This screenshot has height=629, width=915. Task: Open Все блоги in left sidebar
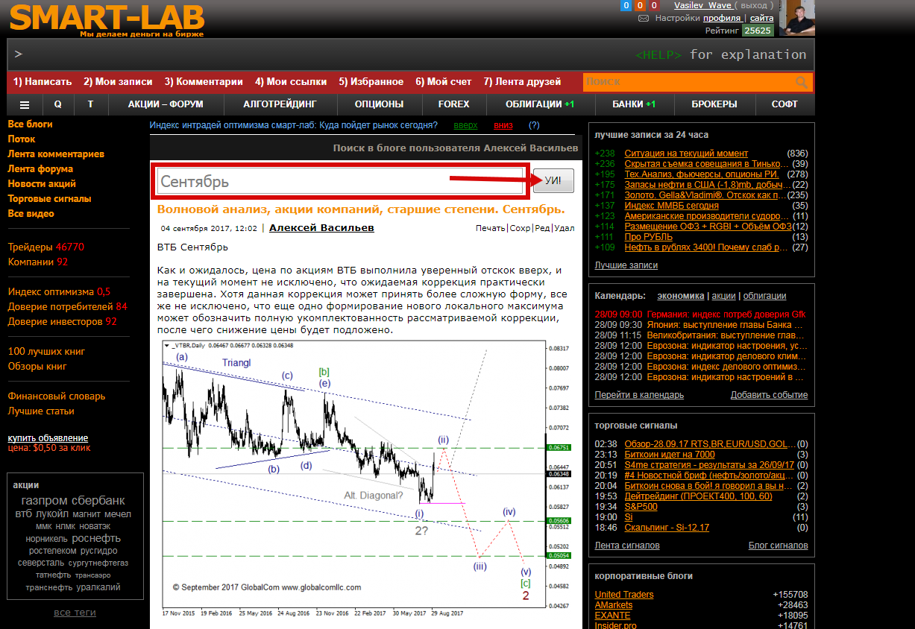(x=30, y=124)
